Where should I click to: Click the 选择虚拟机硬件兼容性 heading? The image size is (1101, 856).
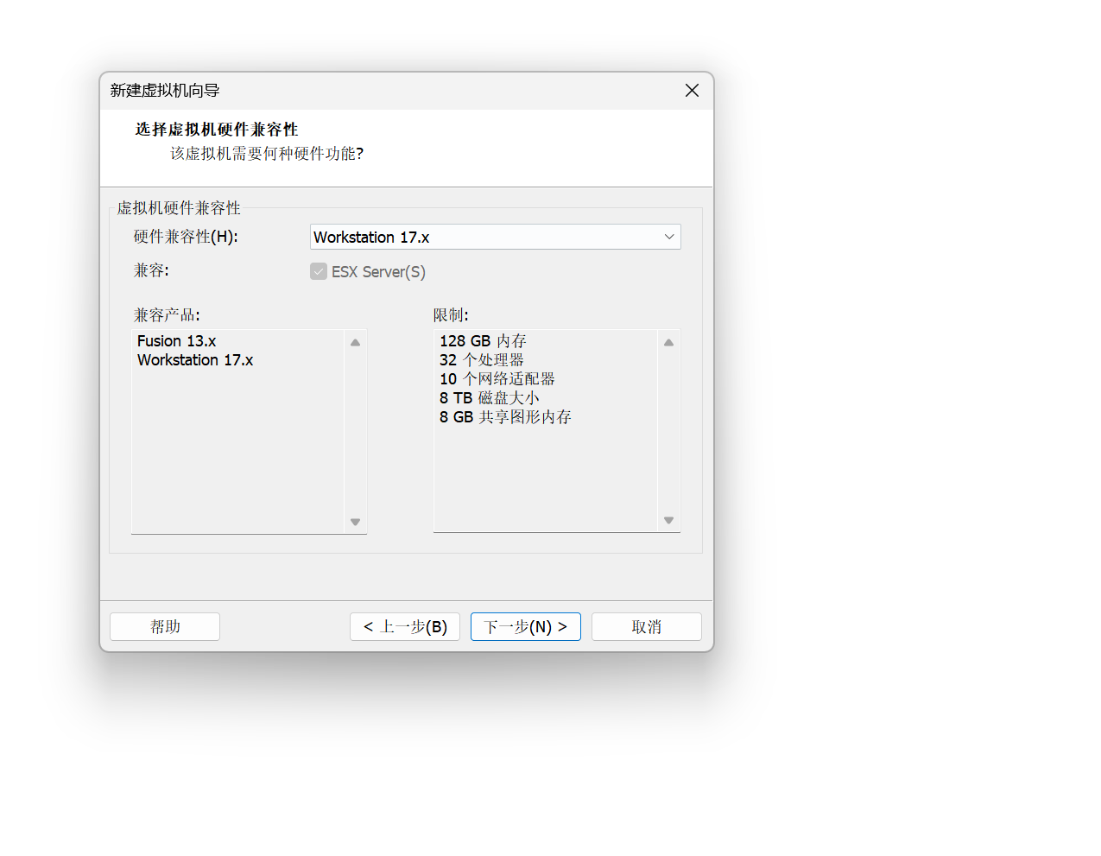coord(217,130)
